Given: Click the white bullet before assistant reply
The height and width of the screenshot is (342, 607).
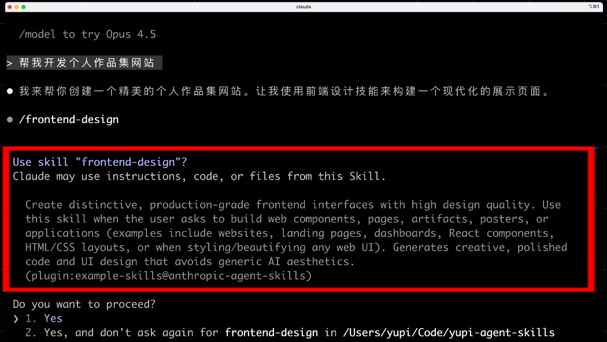Looking at the screenshot, I should (x=10, y=91).
